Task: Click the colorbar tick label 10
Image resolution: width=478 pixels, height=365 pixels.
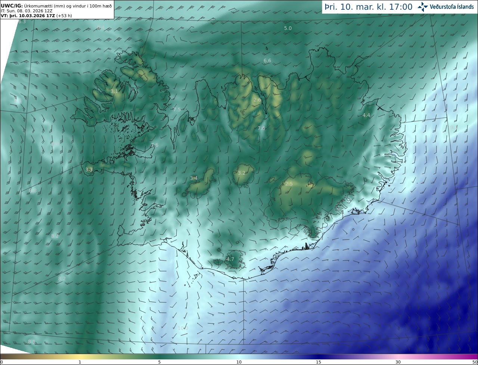Action: (x=239, y=362)
